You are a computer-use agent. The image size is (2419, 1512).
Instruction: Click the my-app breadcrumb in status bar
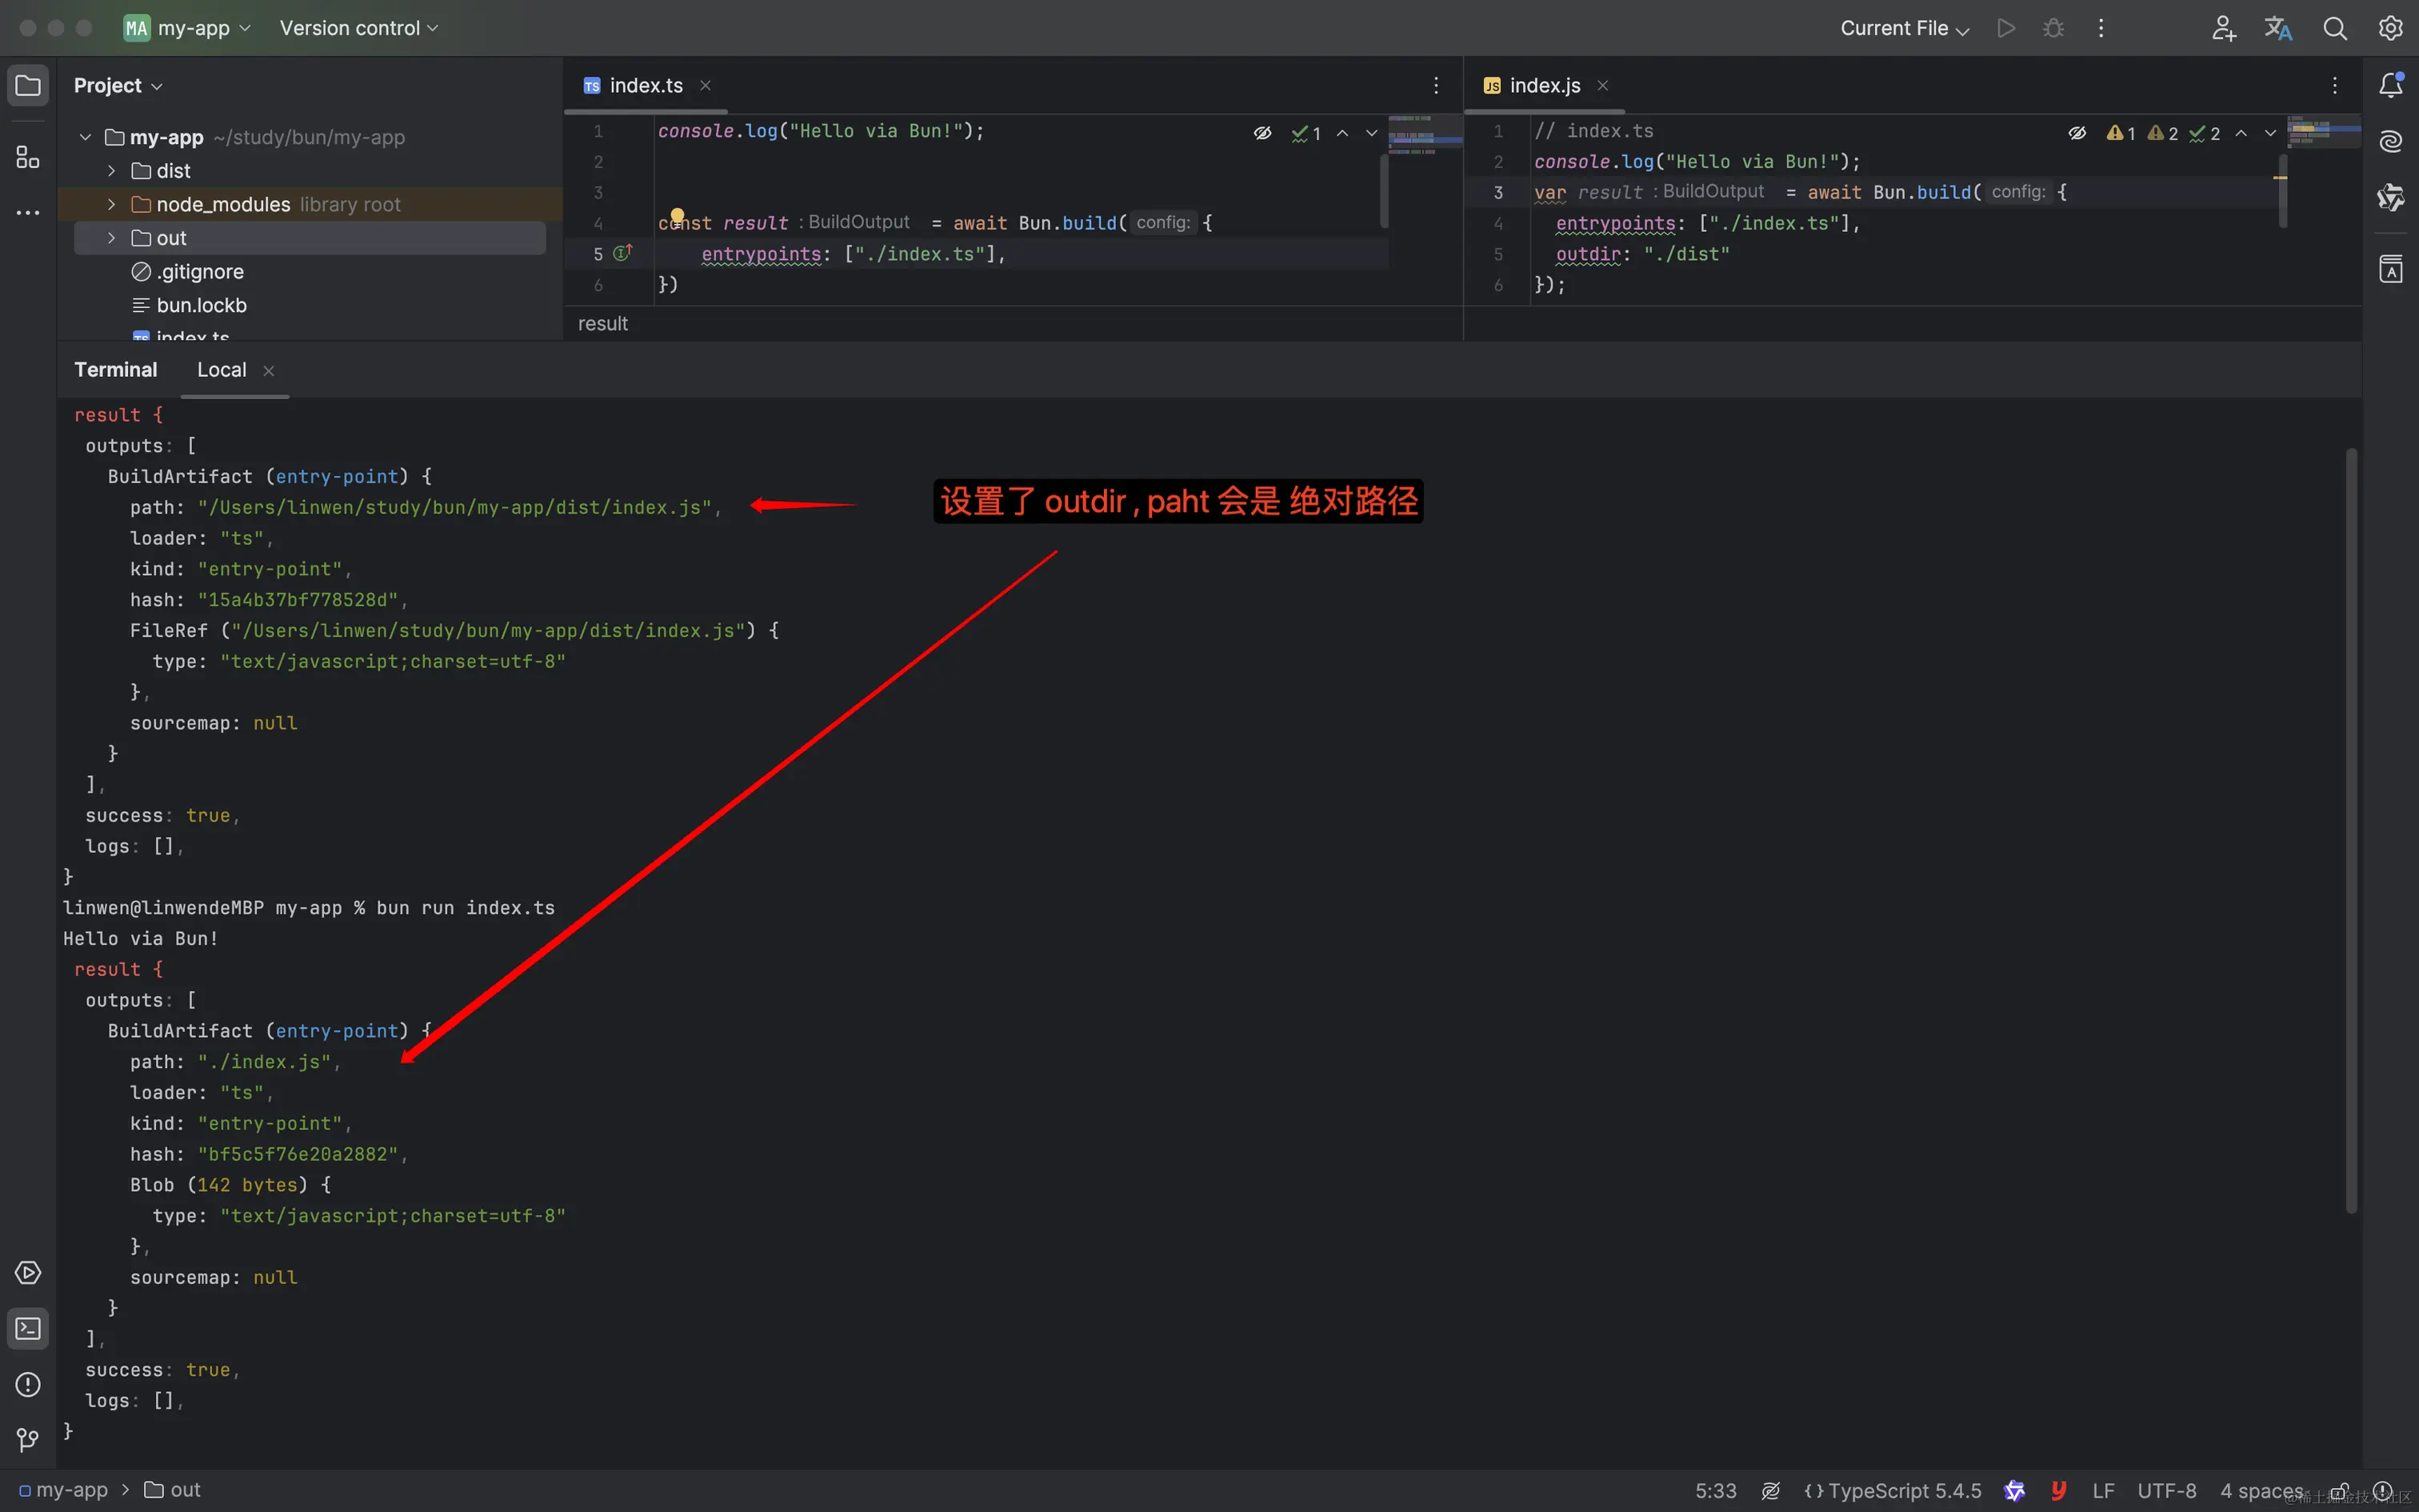(x=63, y=1490)
